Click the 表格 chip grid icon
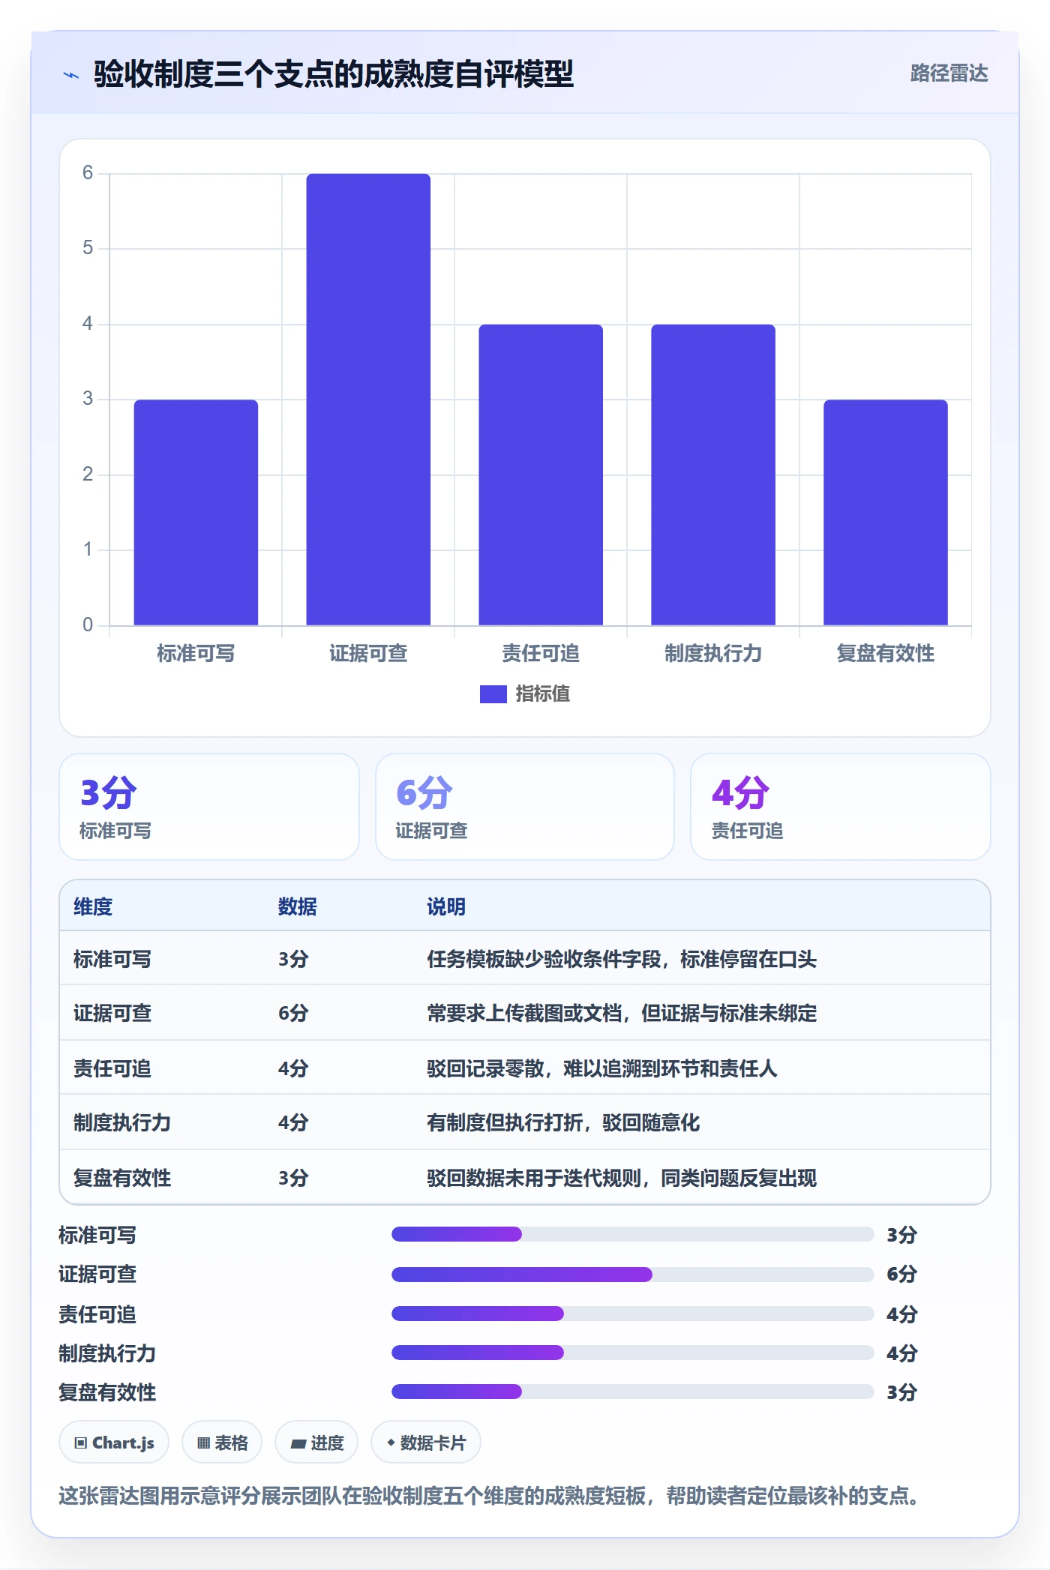The width and height of the screenshot is (1050, 1570). tap(203, 1443)
